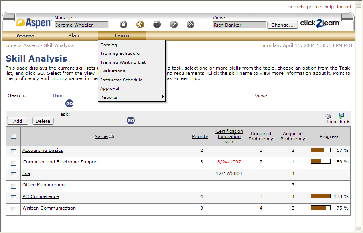
Task: Click the print icon above the table
Action: click(328, 116)
